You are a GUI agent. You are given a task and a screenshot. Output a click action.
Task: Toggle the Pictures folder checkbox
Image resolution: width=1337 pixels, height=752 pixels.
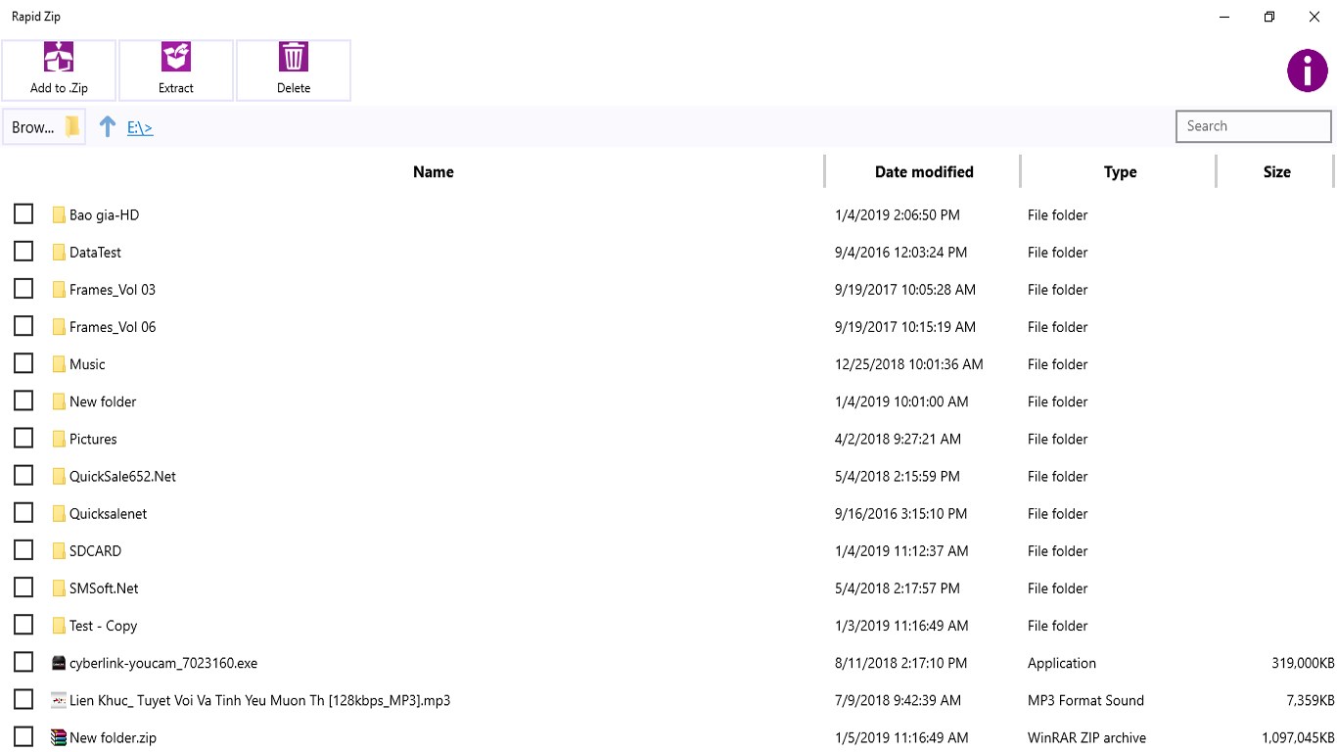(x=23, y=438)
